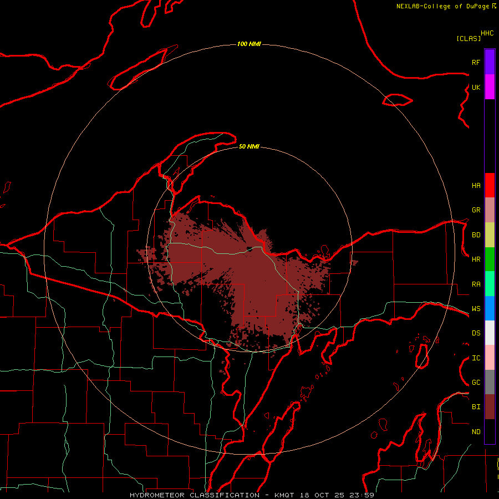Click the UK magenta legend swatch
The height and width of the screenshot is (499, 499).
[490, 87]
